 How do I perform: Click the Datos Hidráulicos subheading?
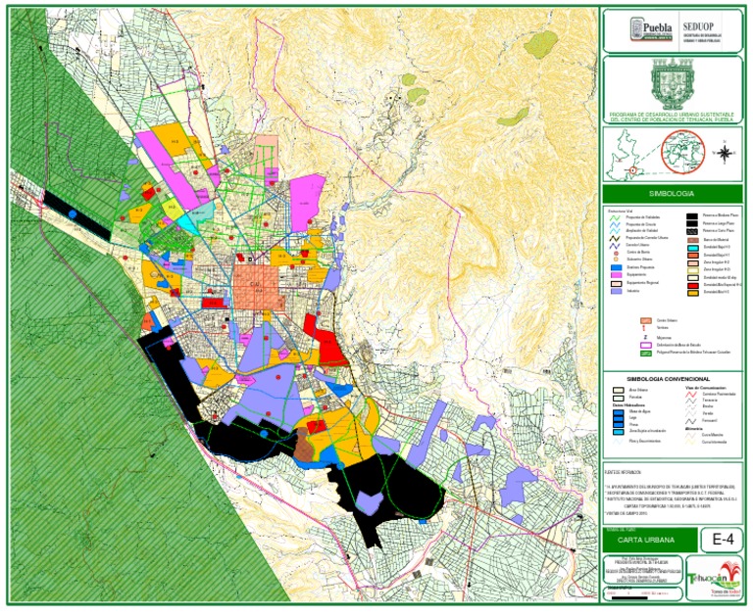(x=627, y=405)
